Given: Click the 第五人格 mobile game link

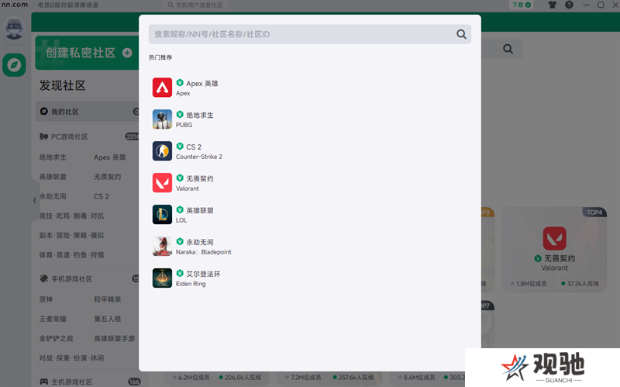Looking at the screenshot, I should 107,319.
